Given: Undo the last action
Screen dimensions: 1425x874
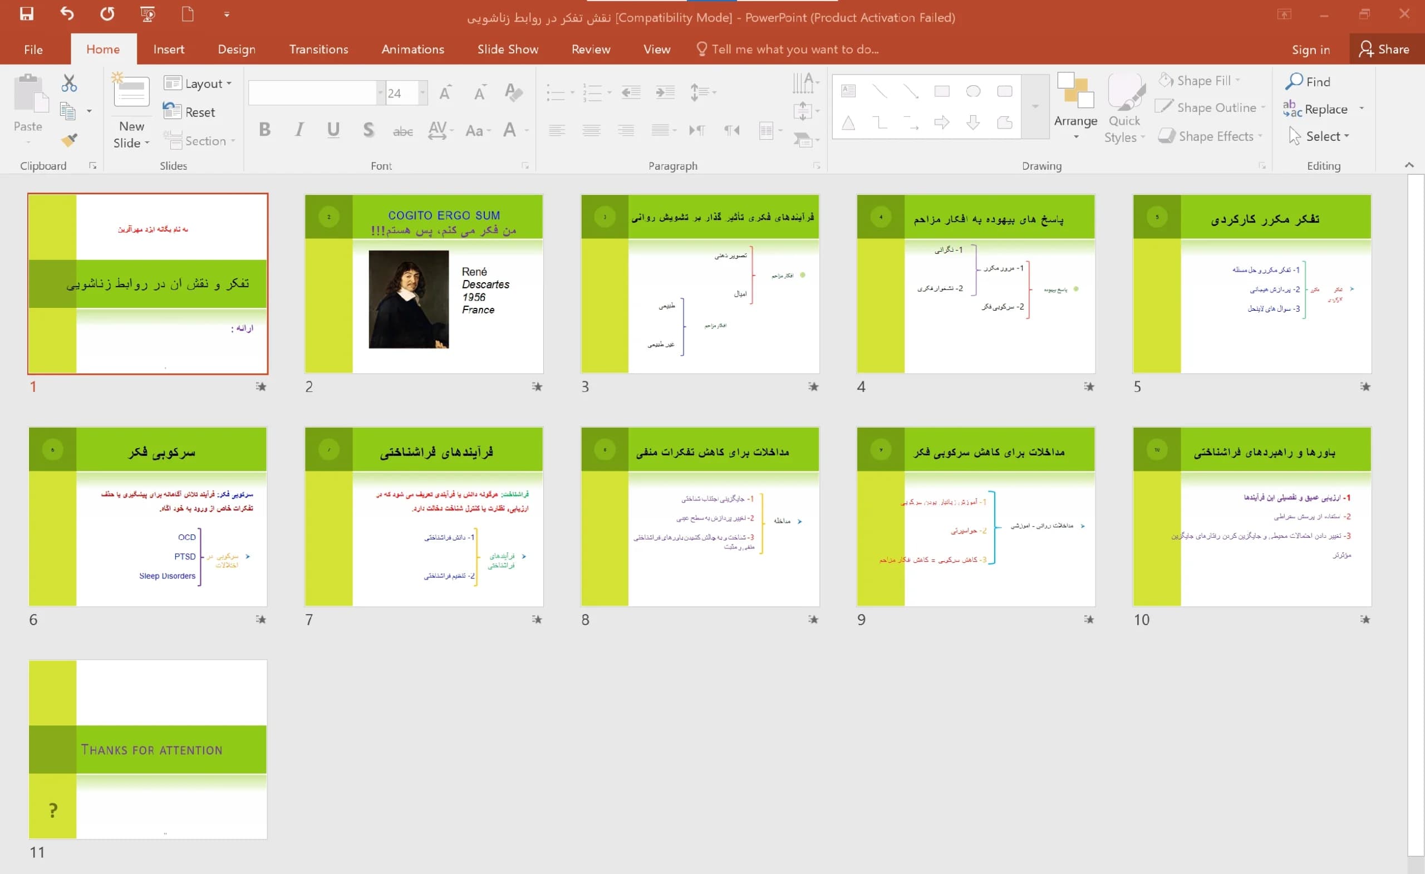Looking at the screenshot, I should tap(67, 14).
